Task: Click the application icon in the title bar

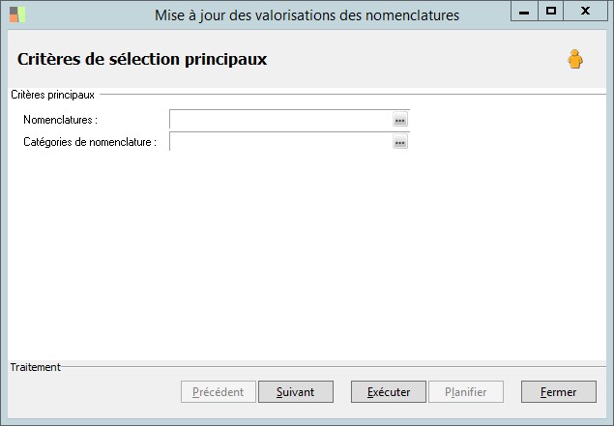Action: click(x=17, y=14)
